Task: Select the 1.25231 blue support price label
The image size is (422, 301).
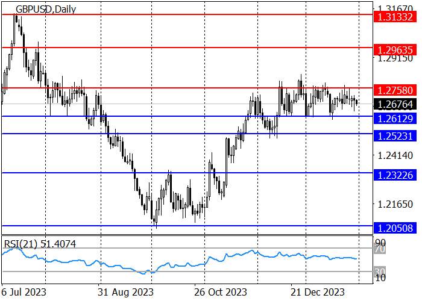Action: click(x=395, y=136)
